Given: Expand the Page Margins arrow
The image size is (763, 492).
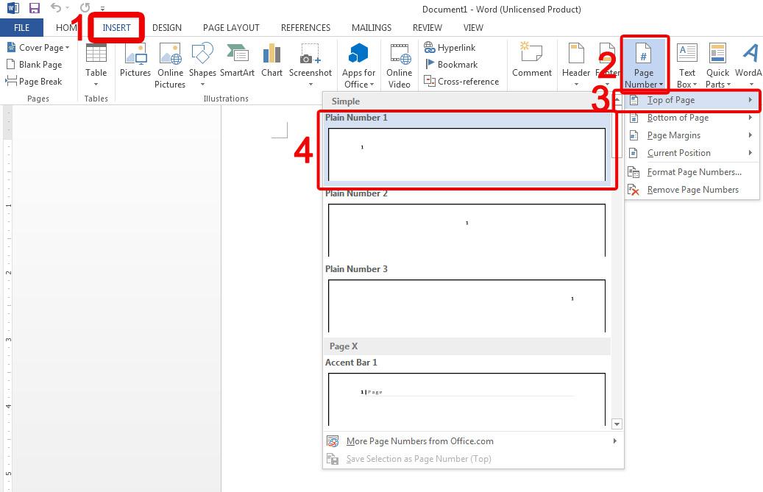Looking at the screenshot, I should pyautogui.click(x=750, y=135).
